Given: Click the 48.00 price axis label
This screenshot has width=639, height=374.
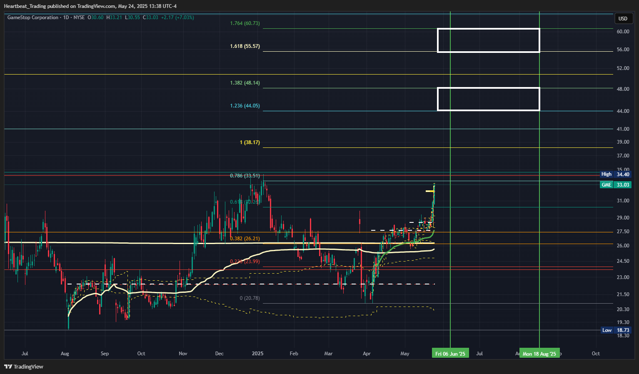Looking at the screenshot, I should 623,89.
